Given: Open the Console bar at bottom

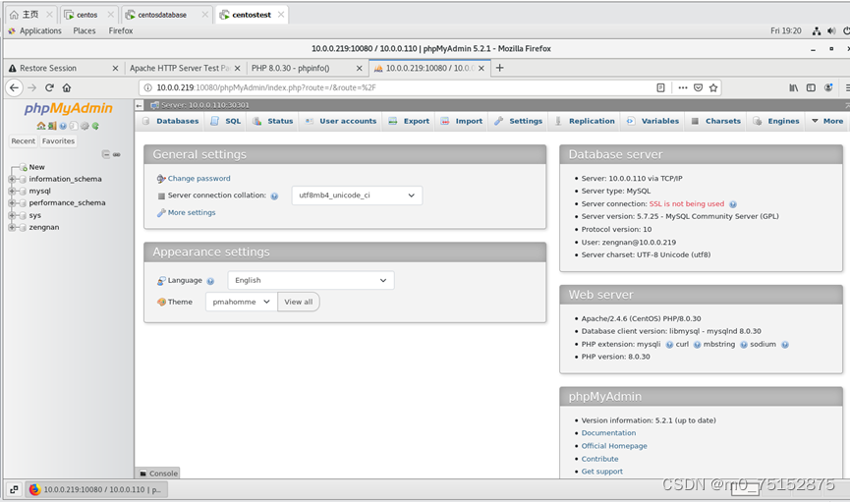Looking at the screenshot, I should tap(158, 474).
